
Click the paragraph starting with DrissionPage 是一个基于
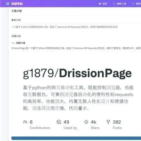click(76, 48)
